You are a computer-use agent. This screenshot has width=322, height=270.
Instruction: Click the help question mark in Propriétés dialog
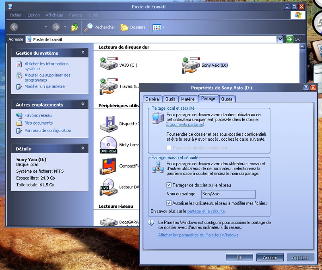click(306, 88)
